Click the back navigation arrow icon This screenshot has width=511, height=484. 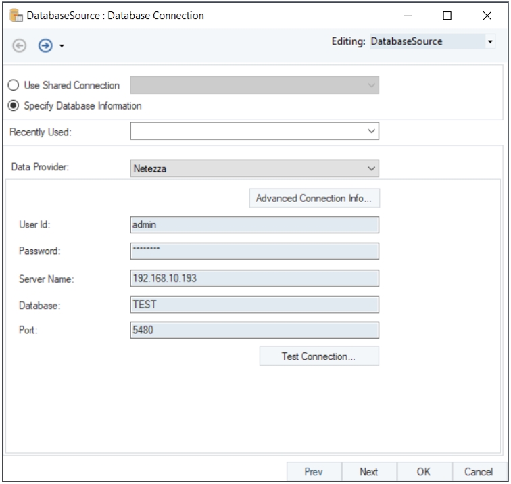(x=19, y=46)
